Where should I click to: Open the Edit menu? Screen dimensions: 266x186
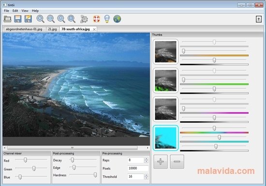tap(15, 11)
